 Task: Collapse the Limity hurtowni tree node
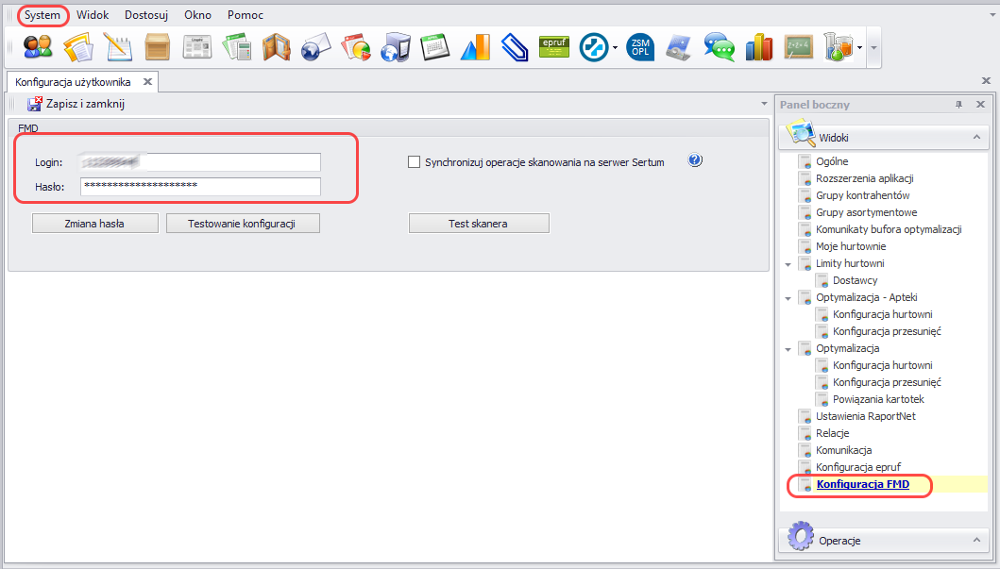[788, 264]
